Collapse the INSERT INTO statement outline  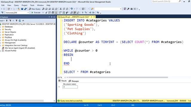click(62, 21)
